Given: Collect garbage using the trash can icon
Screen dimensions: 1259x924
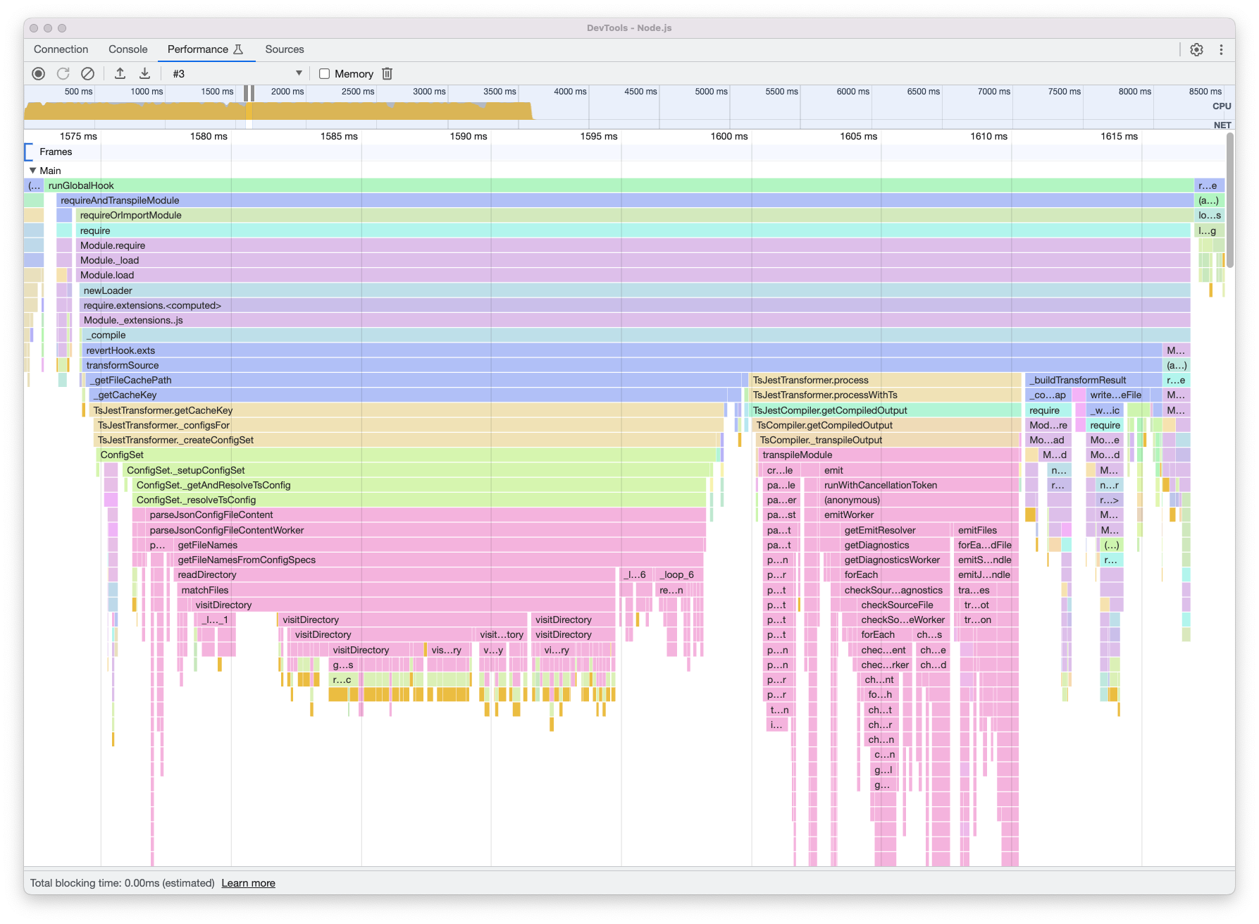Looking at the screenshot, I should click(x=387, y=73).
